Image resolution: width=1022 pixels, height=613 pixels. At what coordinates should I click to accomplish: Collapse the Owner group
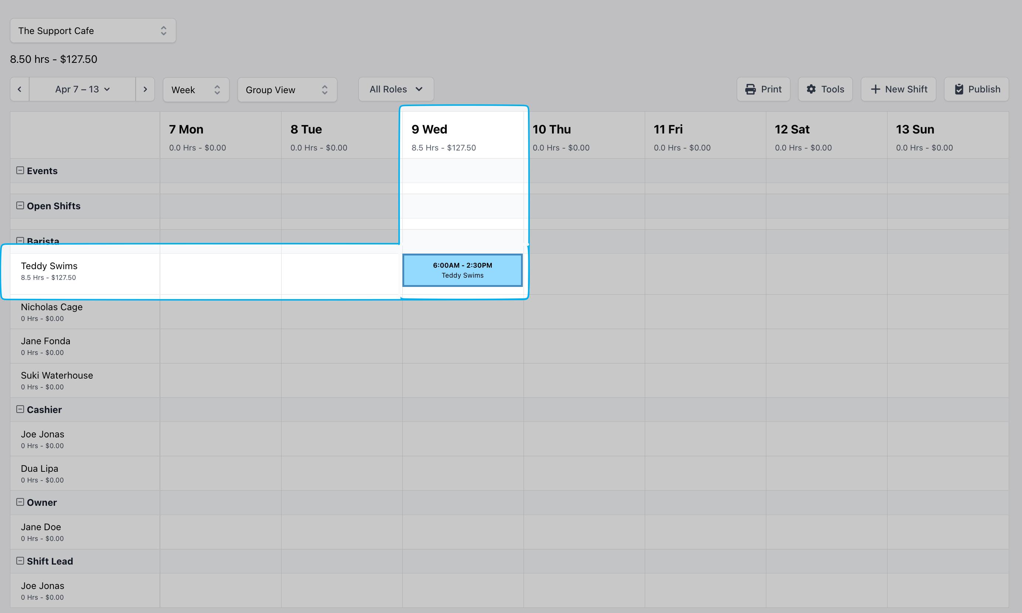point(20,502)
